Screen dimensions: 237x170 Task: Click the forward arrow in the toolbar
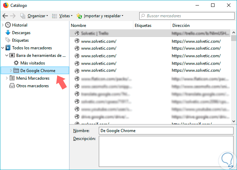13,16
